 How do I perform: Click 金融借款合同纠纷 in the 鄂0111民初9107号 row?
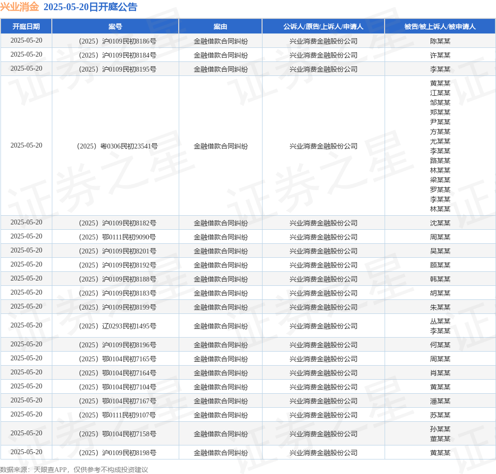220,415
